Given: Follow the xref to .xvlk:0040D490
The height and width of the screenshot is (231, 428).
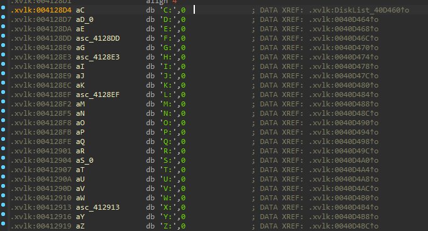Looking at the screenshot, I should pyautogui.click(x=343, y=123).
